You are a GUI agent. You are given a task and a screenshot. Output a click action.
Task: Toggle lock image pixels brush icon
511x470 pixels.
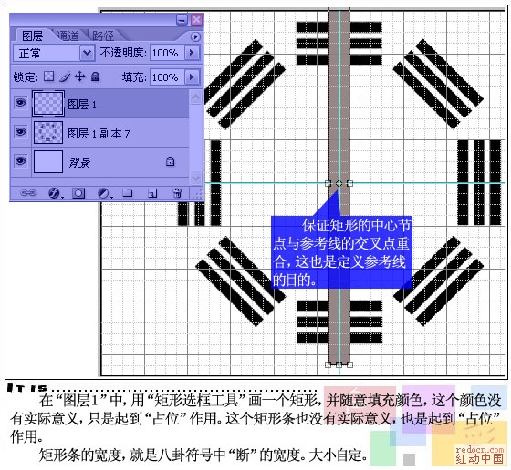click(x=65, y=77)
